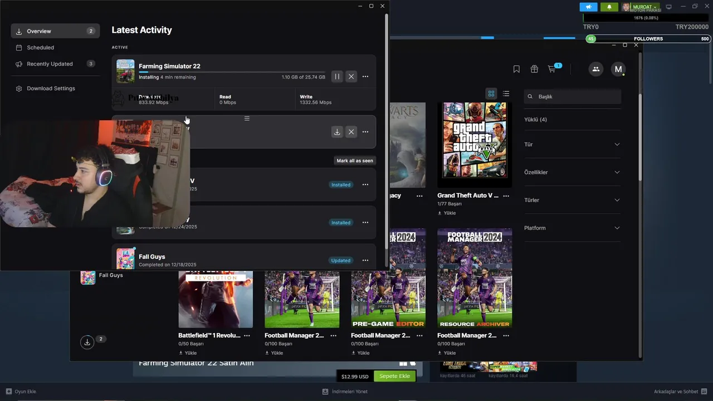This screenshot has height=401, width=713.
Task: Switch library to grid view
Action: pos(491,94)
